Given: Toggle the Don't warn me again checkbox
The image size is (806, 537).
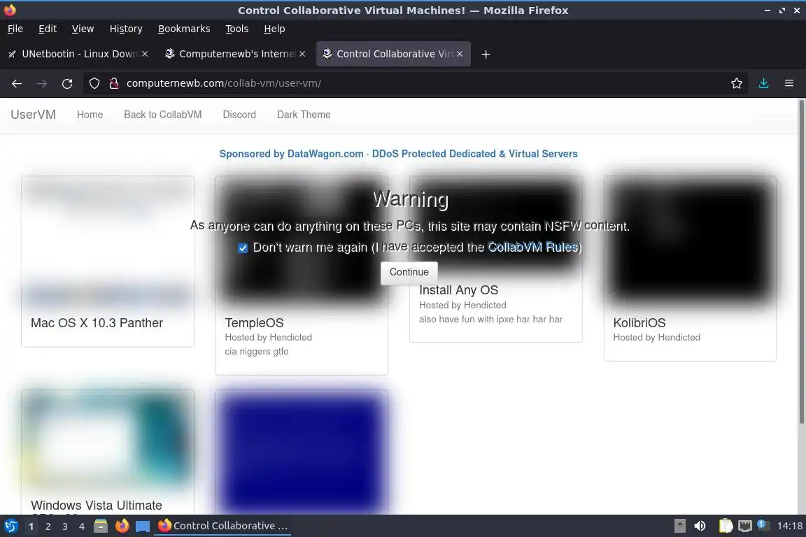Looking at the screenshot, I should click(243, 248).
